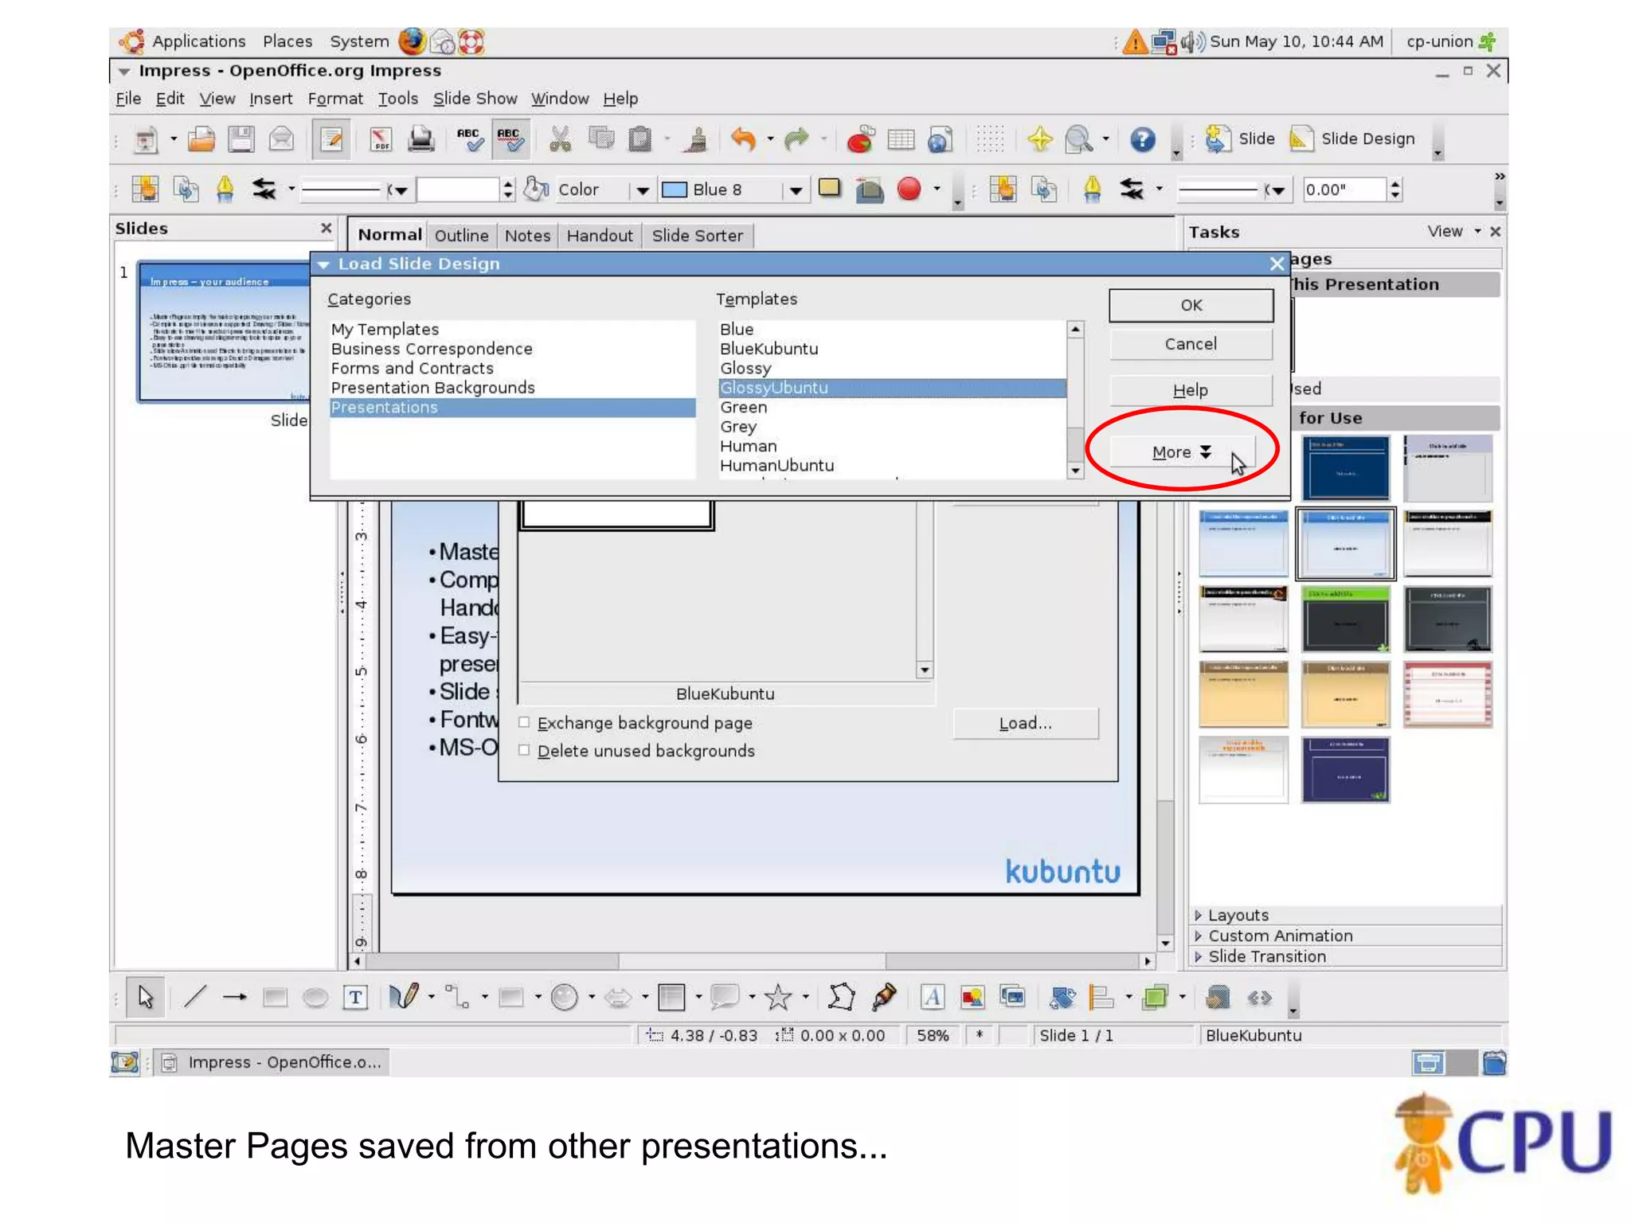Click the Cut scissors icon
Viewport: 1631px width, 1223px height.
[x=560, y=139]
